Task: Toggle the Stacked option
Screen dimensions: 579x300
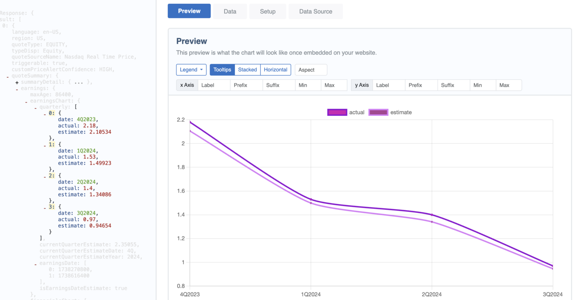Action: coord(247,69)
